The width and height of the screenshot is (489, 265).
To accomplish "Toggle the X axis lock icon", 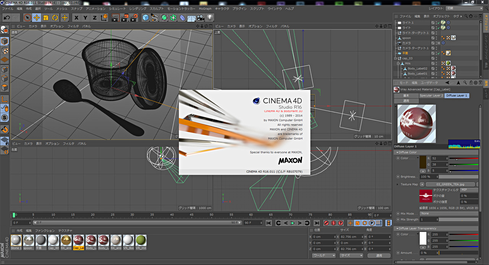I will tap(76, 18).
